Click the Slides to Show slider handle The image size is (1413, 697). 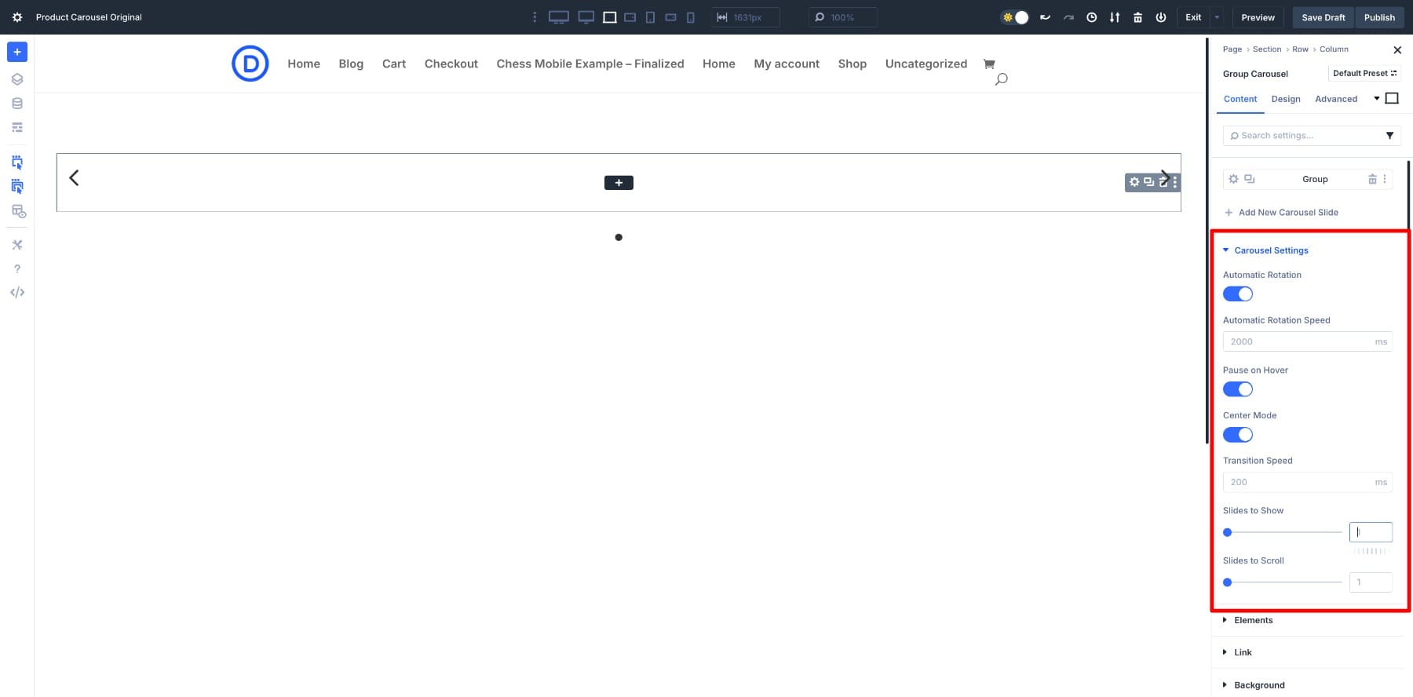pos(1228,533)
